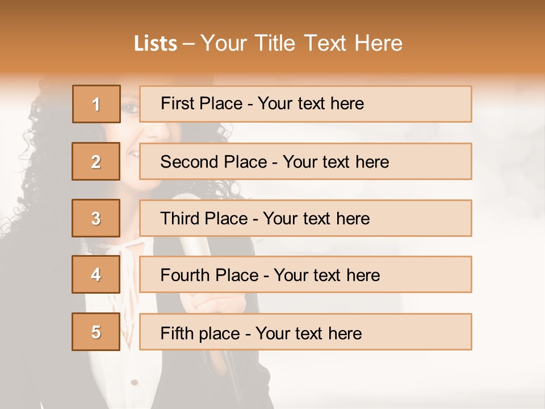
Task: Click 'Your Title Text Here' in the title
Action: point(301,43)
